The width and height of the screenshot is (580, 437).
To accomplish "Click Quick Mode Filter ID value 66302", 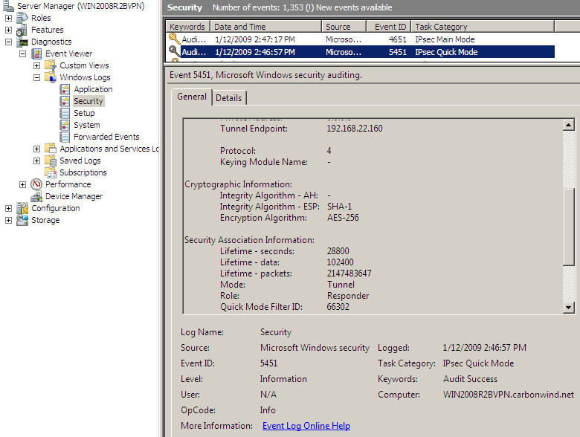I will point(338,307).
